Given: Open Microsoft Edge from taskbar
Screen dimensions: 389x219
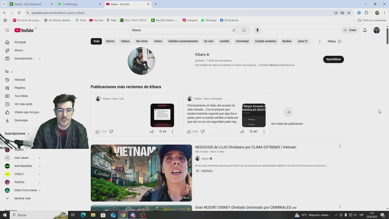Looking at the screenshot, I should tap(83, 215).
